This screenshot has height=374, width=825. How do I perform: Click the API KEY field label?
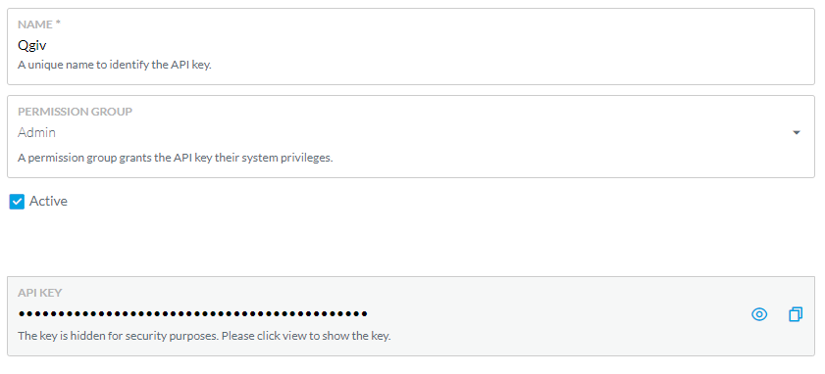40,293
